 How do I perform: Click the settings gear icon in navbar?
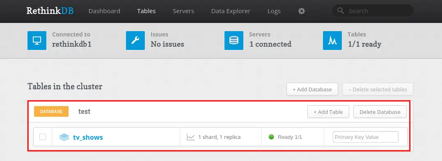pos(302,11)
